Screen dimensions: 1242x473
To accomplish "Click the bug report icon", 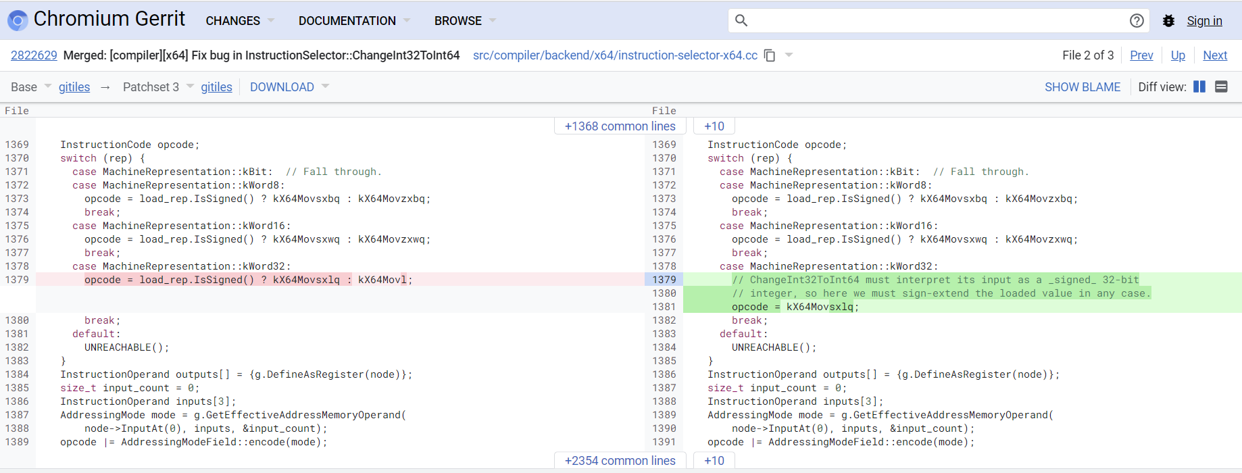I will (1168, 21).
